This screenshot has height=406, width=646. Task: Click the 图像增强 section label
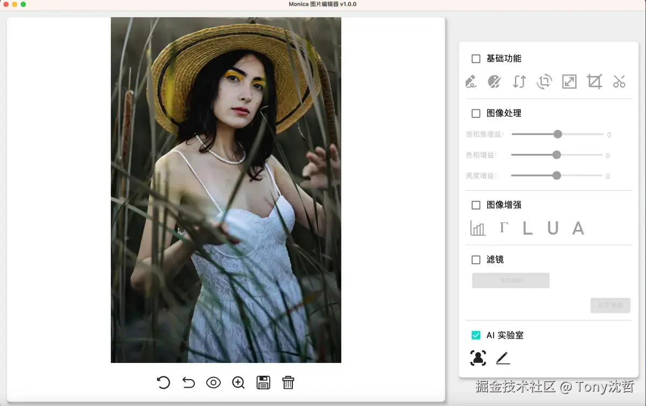(x=504, y=205)
